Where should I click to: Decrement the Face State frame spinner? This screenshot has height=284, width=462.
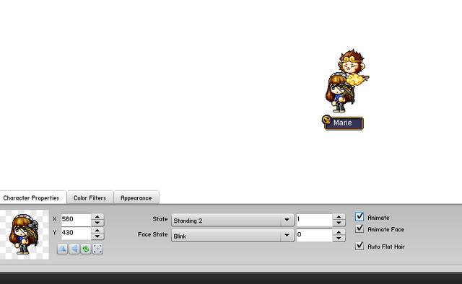click(x=339, y=239)
